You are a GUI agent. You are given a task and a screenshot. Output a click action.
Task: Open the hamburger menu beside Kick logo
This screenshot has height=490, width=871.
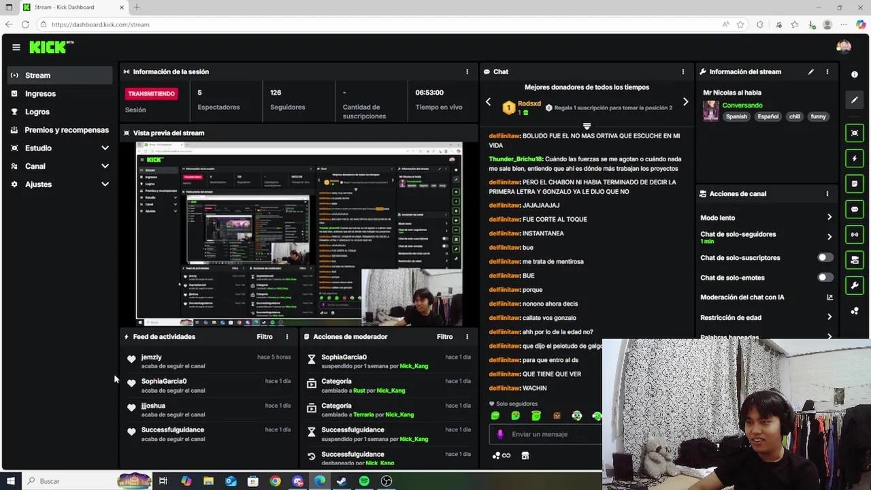coord(16,47)
